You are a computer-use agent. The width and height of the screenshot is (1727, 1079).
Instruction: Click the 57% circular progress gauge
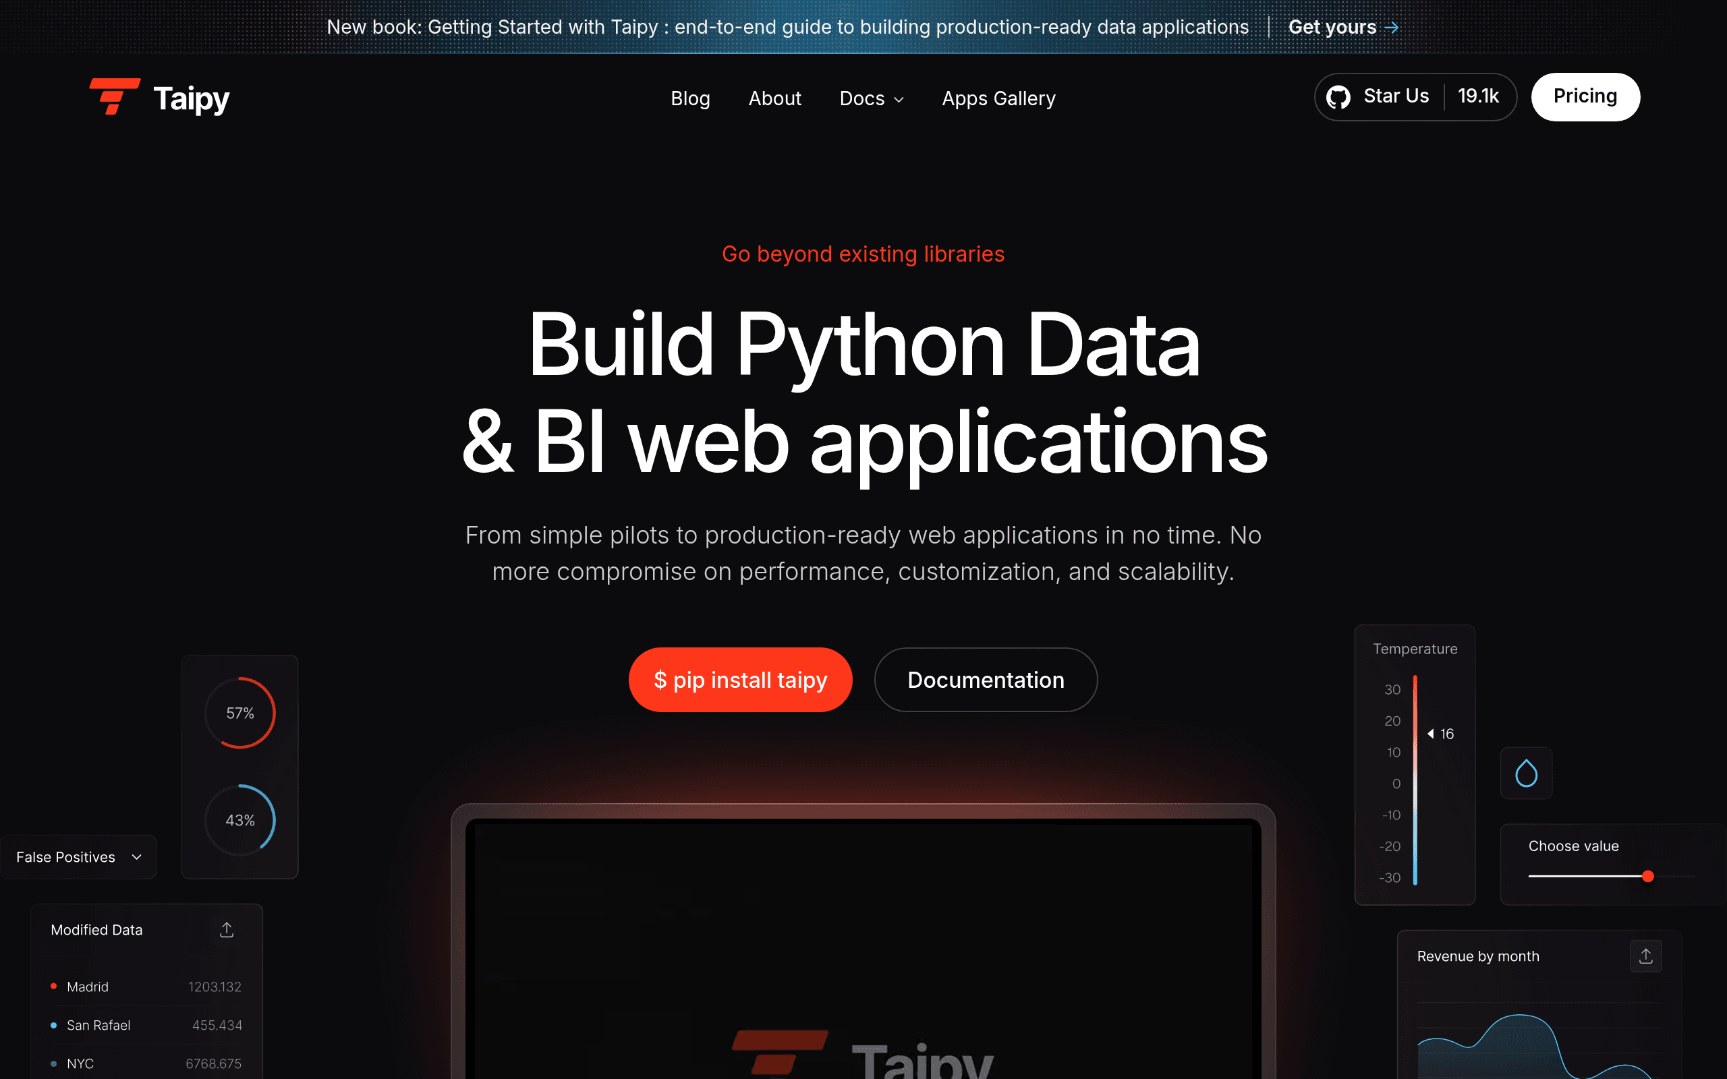(x=239, y=713)
